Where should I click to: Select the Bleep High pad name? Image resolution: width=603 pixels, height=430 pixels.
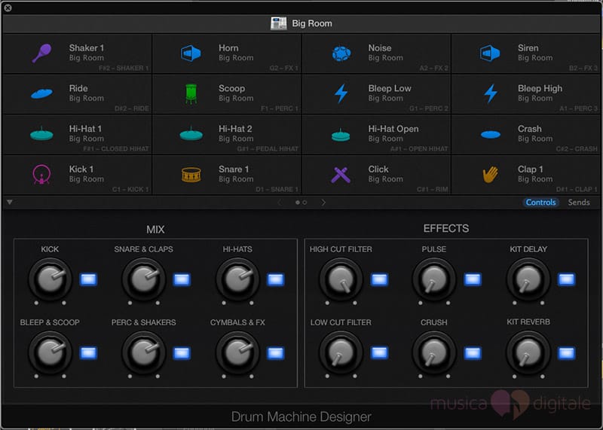tap(540, 88)
